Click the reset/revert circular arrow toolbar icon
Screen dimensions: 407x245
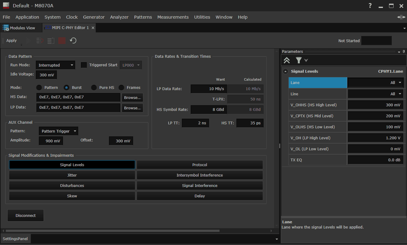click(73, 40)
